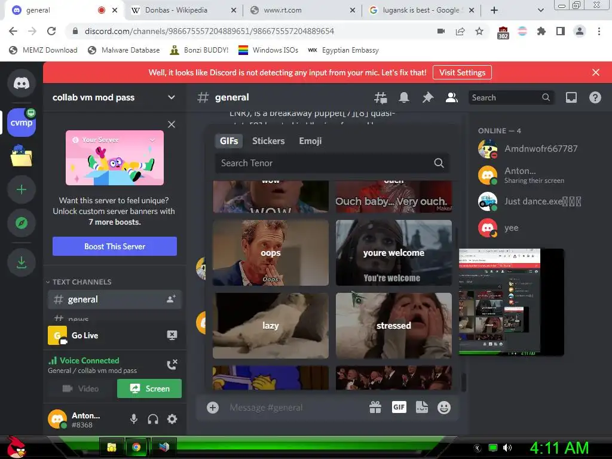Choose the stressed GIF category
Viewport: 612px width, 459px height.
393,326
